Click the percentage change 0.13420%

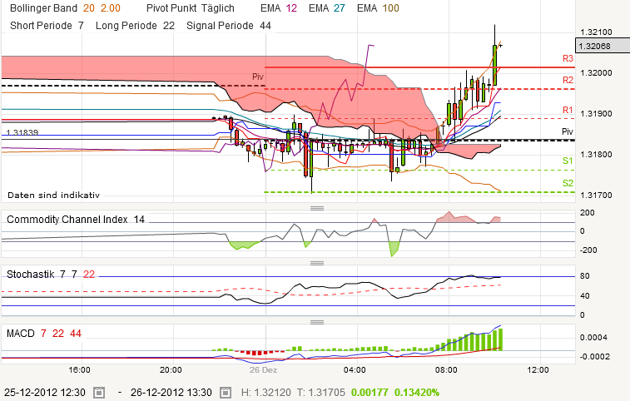pos(417,393)
